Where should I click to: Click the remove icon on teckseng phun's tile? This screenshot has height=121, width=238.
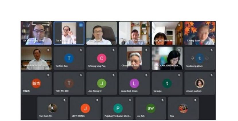tap(207, 58)
